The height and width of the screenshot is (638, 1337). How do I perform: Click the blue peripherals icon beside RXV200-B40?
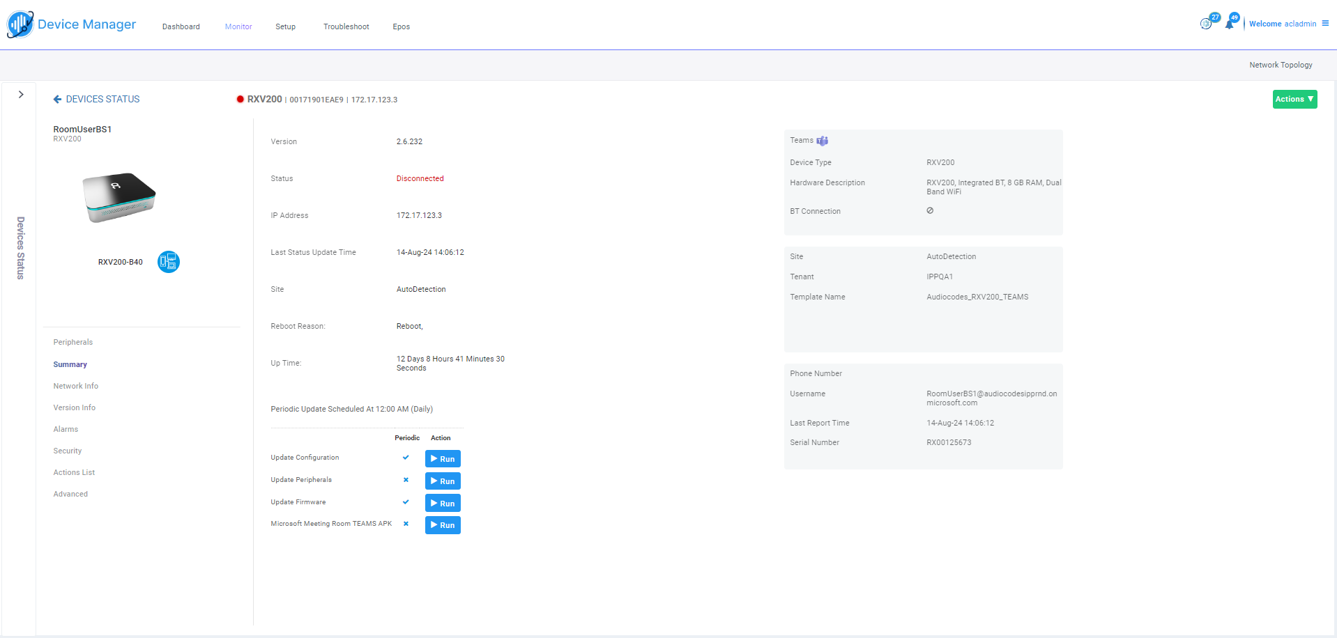point(168,262)
